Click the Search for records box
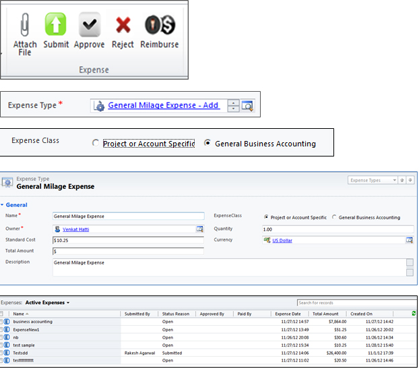The height and width of the screenshot is (371, 419). click(x=354, y=303)
